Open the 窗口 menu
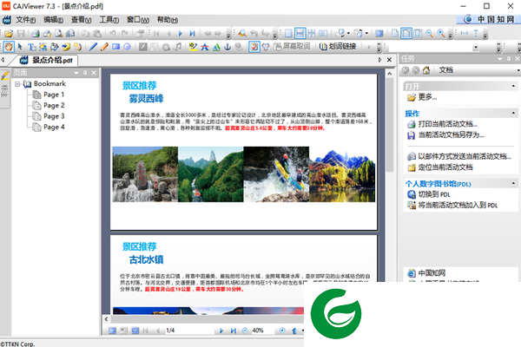This screenshot has height=347, width=521. pyautogui.click(x=138, y=20)
